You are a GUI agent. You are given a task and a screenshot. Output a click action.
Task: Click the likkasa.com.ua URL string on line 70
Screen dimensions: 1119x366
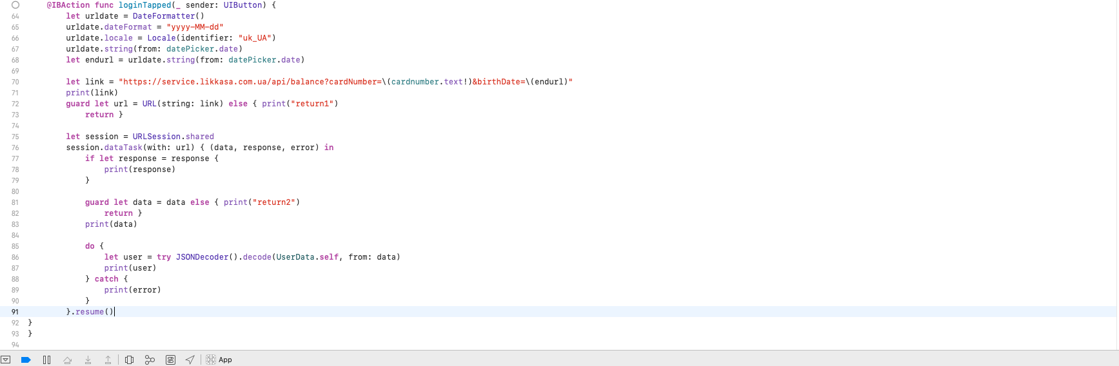click(x=346, y=82)
